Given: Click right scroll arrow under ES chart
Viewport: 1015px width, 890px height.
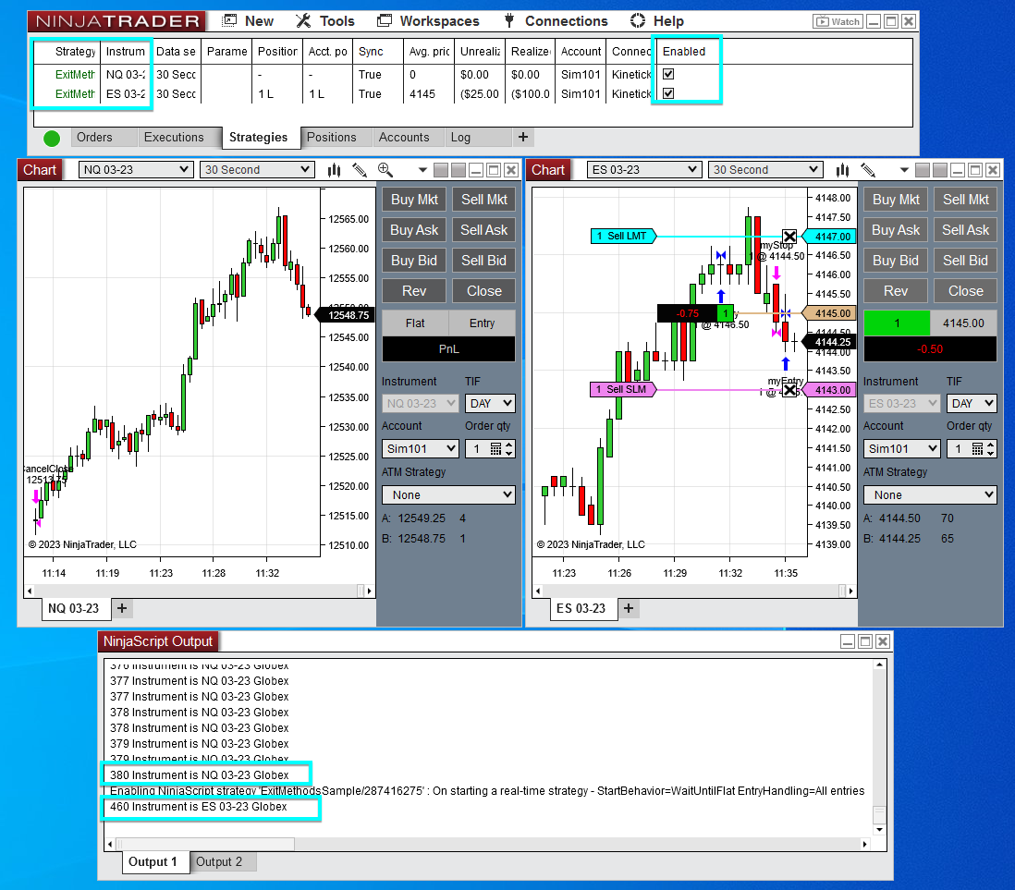Looking at the screenshot, I should pos(850,591).
